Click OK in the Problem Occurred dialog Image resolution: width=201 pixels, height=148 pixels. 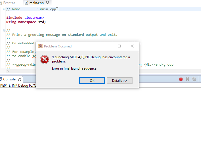92,81
